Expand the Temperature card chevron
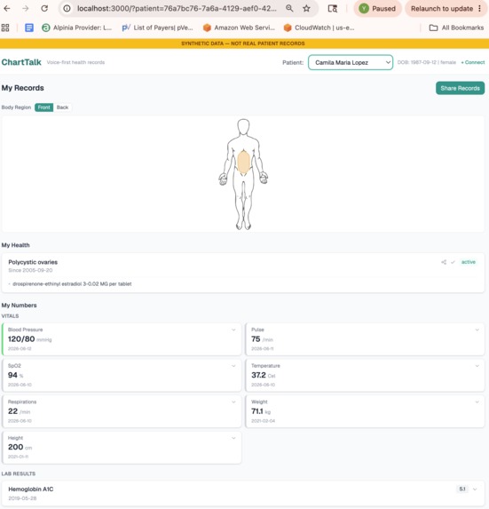 477,366
